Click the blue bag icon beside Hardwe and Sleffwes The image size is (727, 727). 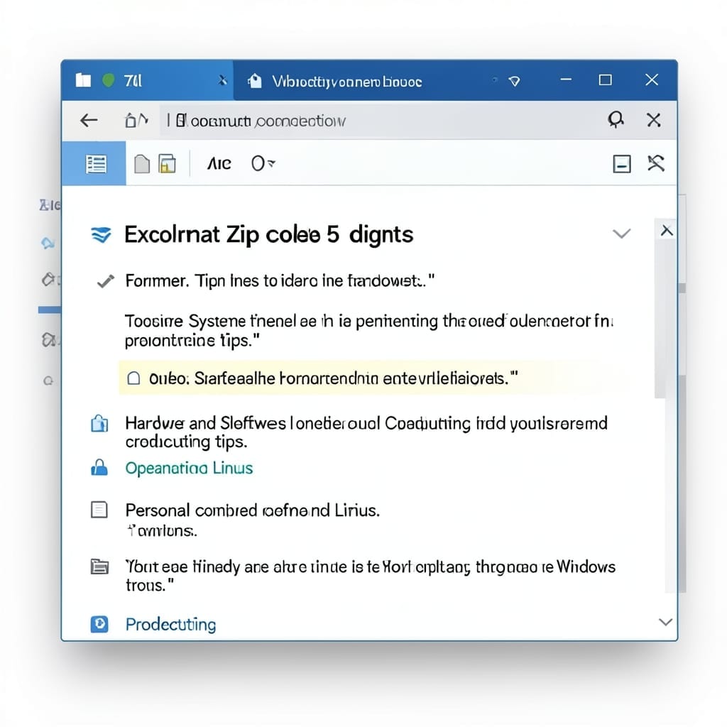coord(99,423)
